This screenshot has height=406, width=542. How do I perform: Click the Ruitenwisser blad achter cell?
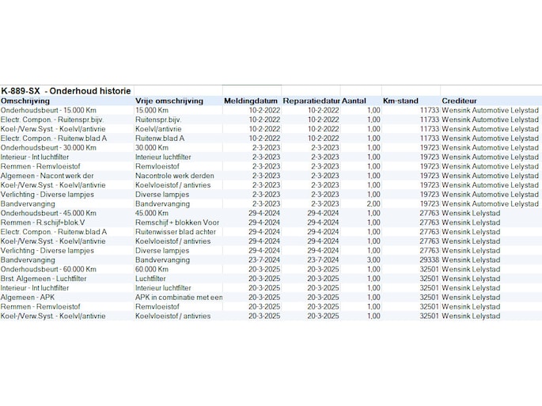(176, 233)
